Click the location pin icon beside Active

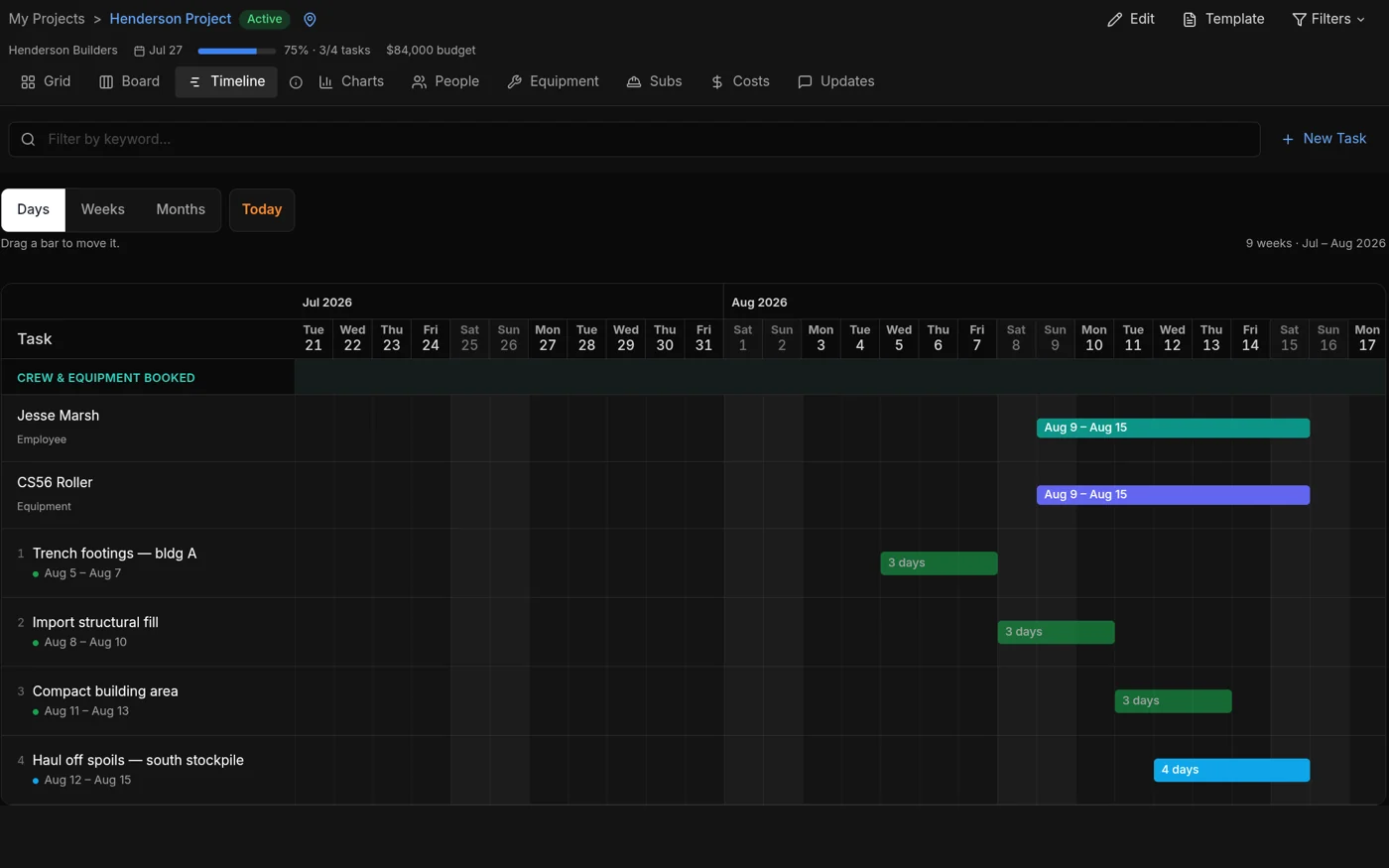[310, 20]
